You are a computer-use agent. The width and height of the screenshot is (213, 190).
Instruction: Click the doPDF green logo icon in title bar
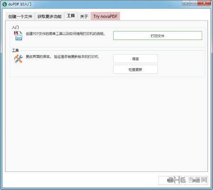pyautogui.click(x=5, y=4)
